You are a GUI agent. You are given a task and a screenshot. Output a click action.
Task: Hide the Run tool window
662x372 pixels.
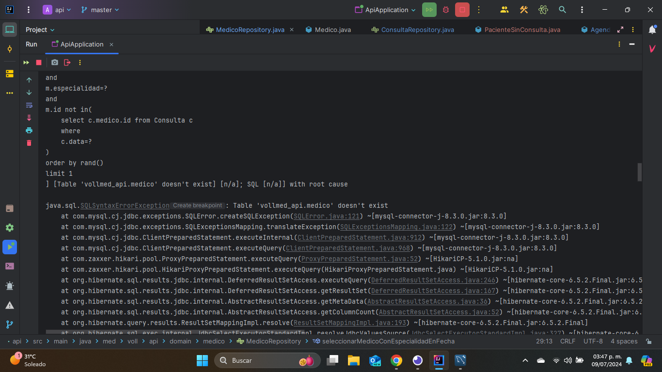[632, 44]
